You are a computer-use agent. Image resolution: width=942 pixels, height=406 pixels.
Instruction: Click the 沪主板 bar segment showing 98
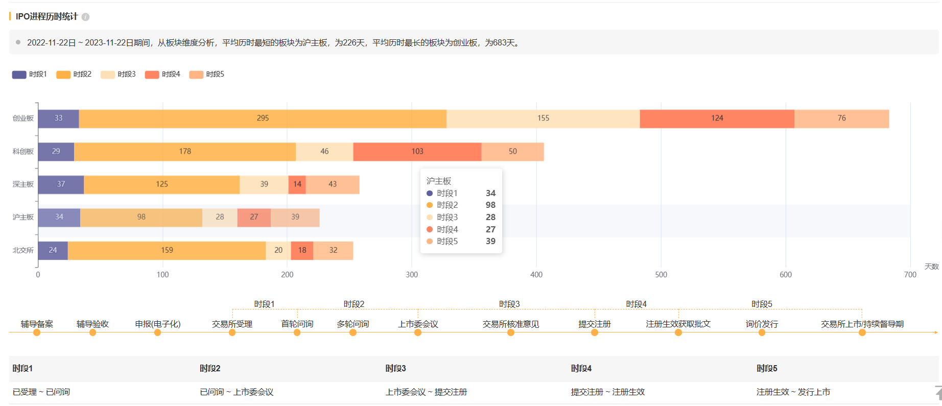pyautogui.click(x=142, y=218)
